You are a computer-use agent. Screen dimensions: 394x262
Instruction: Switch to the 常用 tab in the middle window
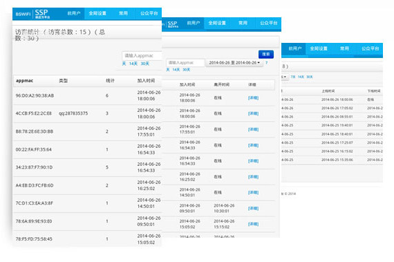click(x=243, y=23)
